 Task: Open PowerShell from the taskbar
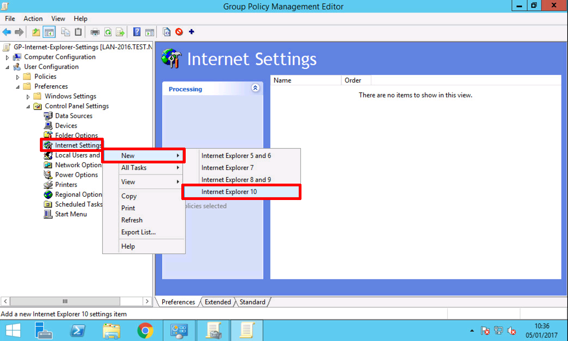pos(77,331)
